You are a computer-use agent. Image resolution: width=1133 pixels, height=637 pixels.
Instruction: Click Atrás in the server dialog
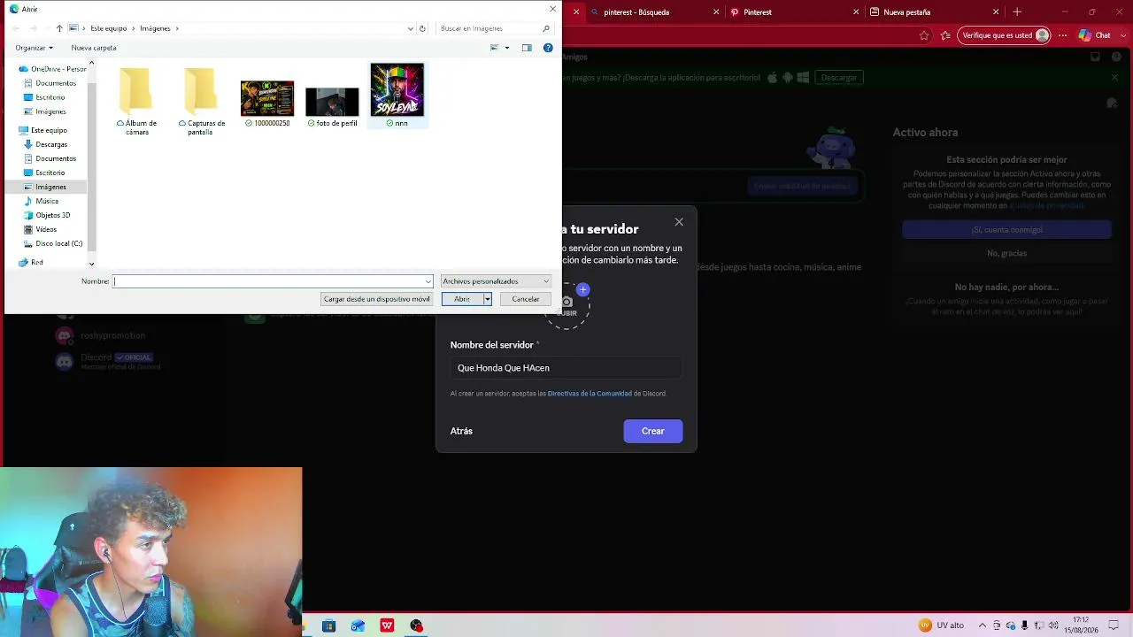click(461, 431)
